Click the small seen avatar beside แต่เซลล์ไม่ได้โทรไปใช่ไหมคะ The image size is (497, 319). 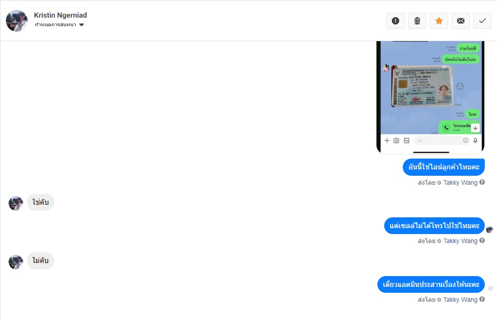pyautogui.click(x=489, y=230)
